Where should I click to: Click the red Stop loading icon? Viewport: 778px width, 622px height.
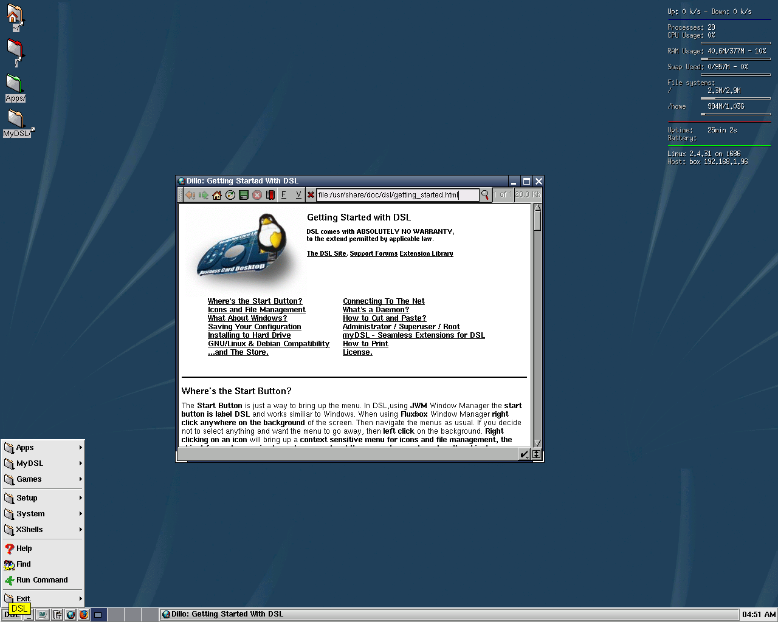coord(257,195)
